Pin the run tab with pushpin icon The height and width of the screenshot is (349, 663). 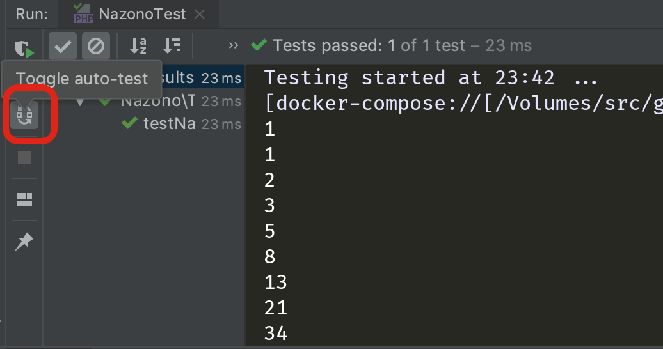pyautogui.click(x=24, y=241)
